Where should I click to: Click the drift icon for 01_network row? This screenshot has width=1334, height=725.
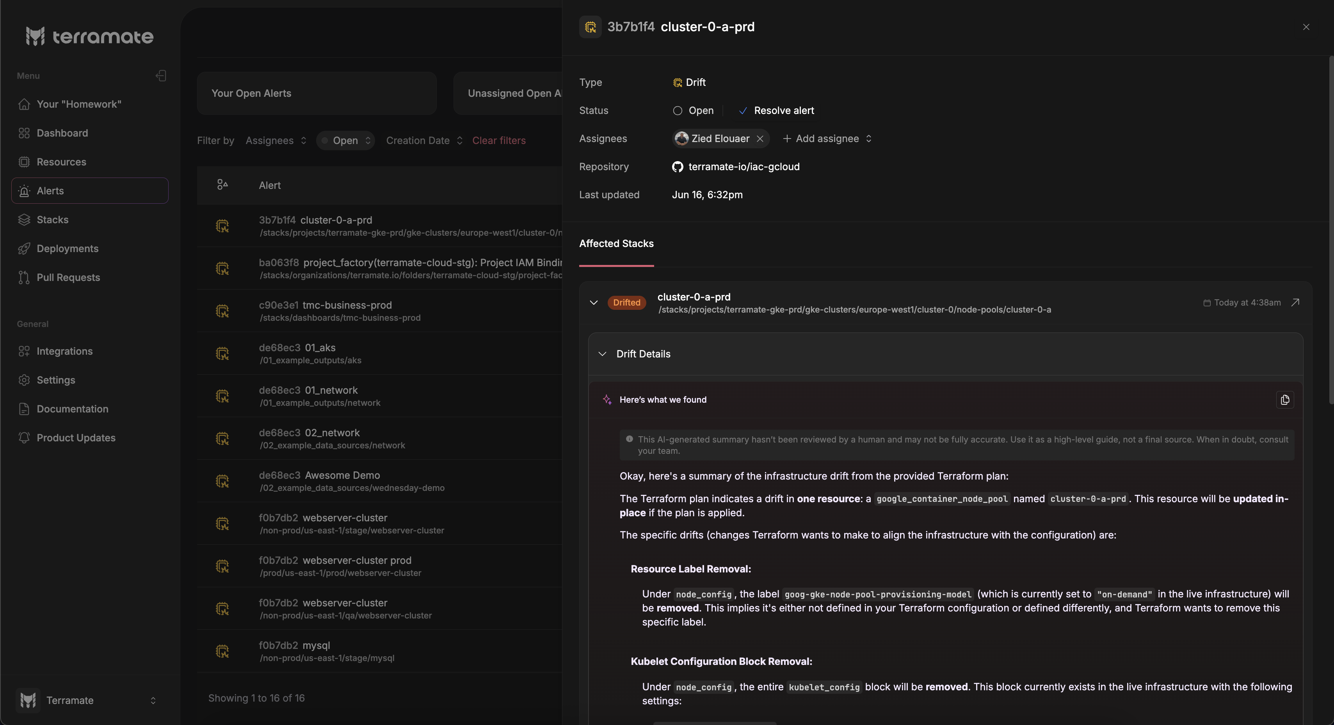[222, 396]
